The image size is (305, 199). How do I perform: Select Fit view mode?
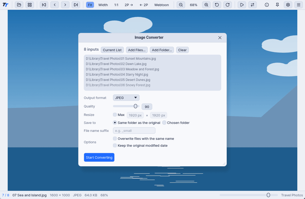pyautogui.click(x=90, y=5)
